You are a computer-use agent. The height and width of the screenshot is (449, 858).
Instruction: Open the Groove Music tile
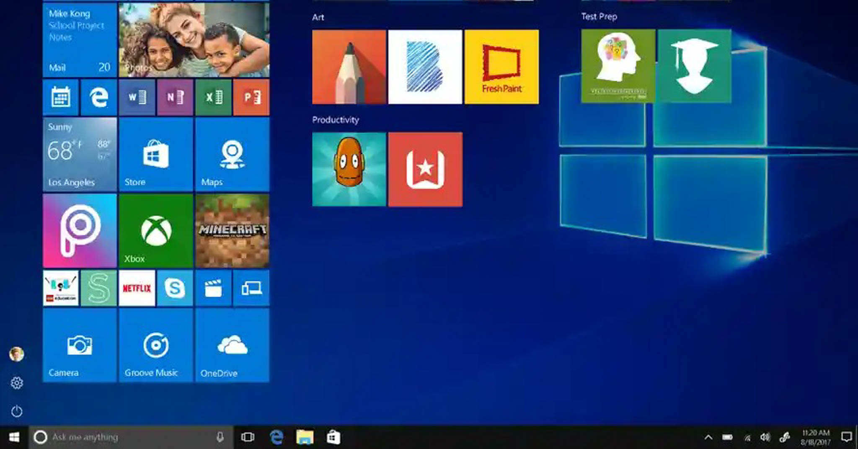156,346
